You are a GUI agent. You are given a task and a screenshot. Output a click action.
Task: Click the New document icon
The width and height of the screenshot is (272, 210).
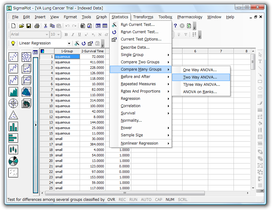(13, 26)
